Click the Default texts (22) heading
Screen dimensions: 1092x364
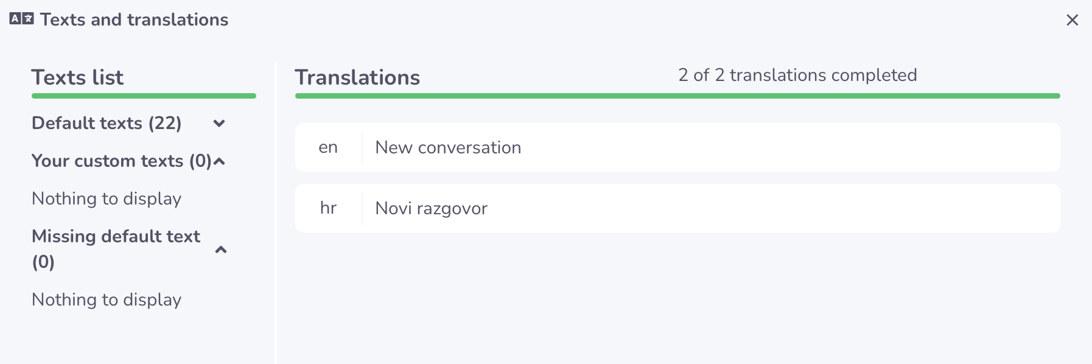(107, 123)
